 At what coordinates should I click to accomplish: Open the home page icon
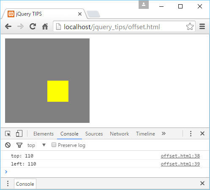click(x=45, y=27)
